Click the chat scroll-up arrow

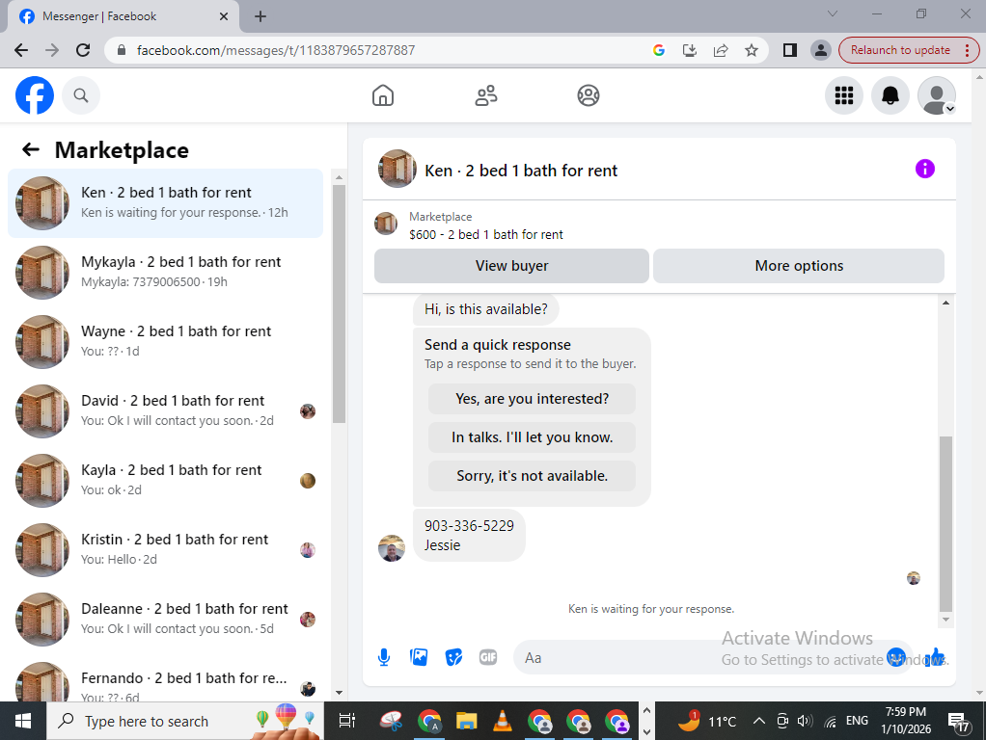pyautogui.click(x=945, y=303)
